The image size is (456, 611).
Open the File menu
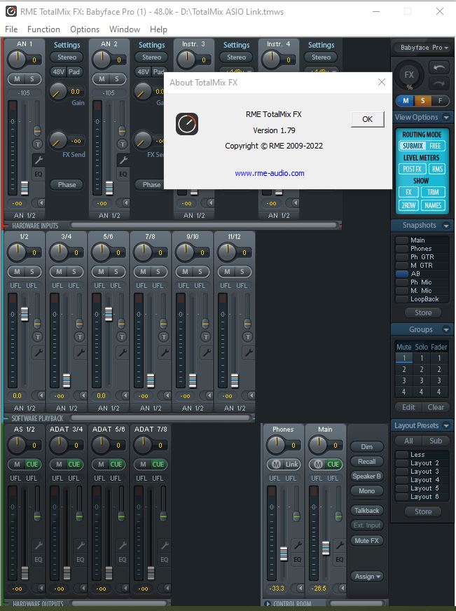pos(11,29)
